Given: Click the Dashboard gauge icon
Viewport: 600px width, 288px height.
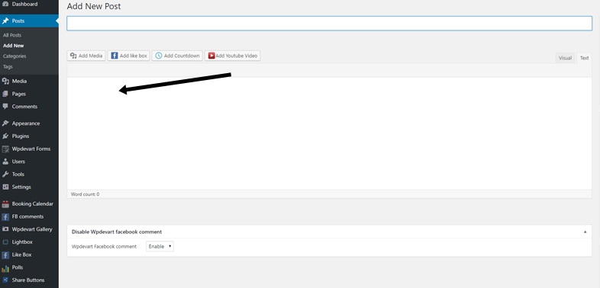Looking at the screenshot, I should (5, 5).
